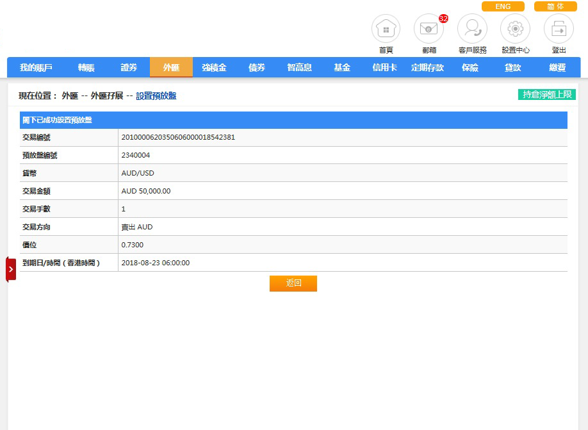Switch language to 简体

tap(555, 6)
